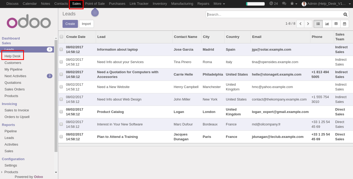
Task: Go to the next page of leads
Action: tap(308, 24)
